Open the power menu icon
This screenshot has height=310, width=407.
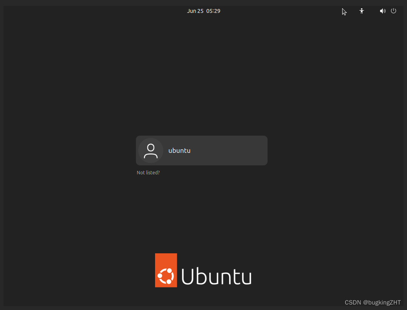pos(393,11)
